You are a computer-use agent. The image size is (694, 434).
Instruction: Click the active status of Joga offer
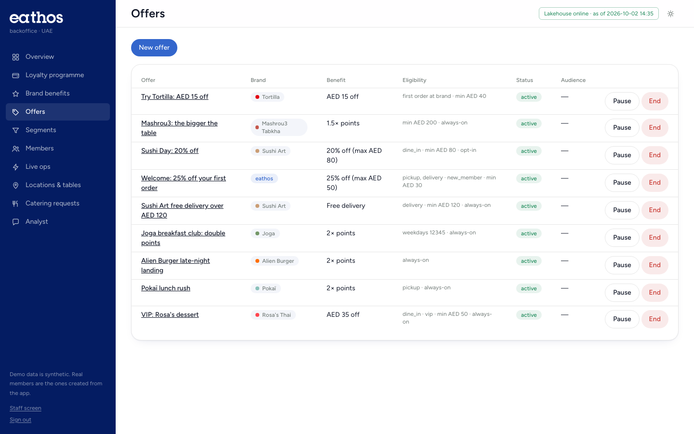(x=529, y=233)
